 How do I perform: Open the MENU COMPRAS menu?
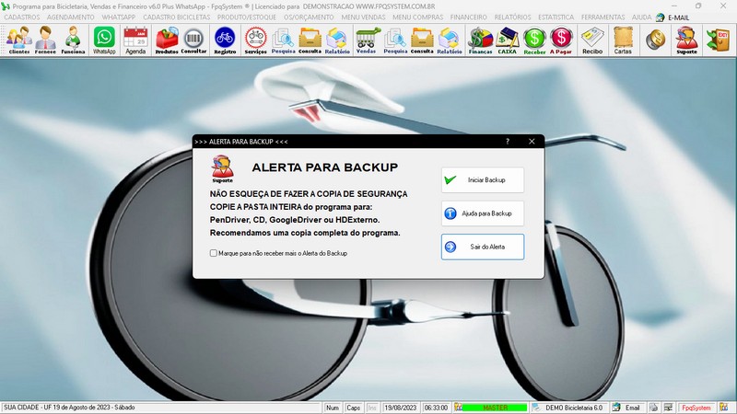click(418, 17)
